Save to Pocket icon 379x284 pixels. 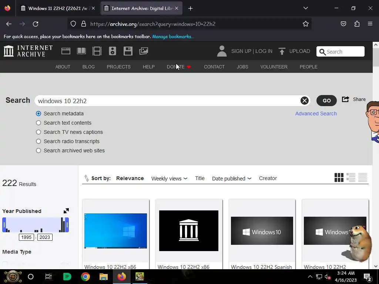(x=343, y=24)
